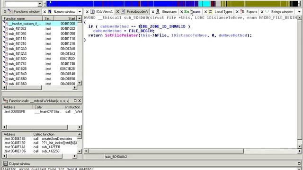The image size is (303, 170).
Task: Click TIME_ZONE_ID_INVALID constant in the code
Action: [162, 26]
